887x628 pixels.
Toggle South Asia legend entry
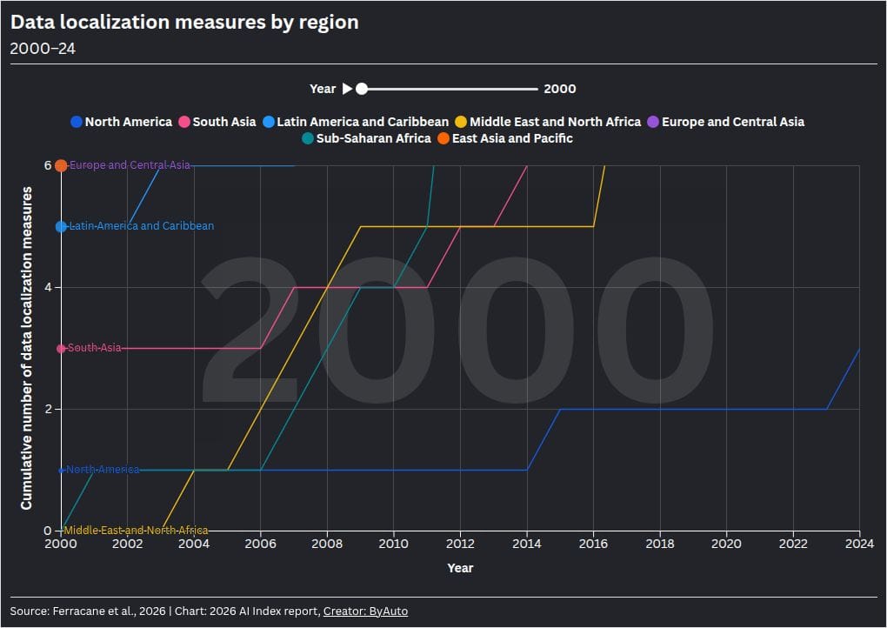(217, 122)
